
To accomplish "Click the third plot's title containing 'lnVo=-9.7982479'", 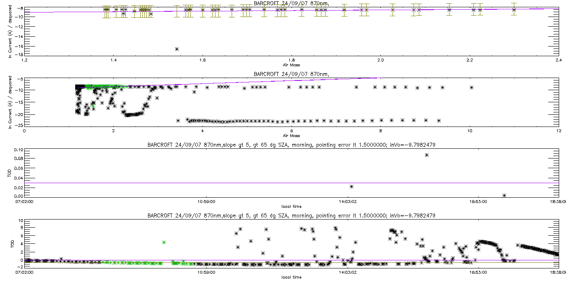I will pyautogui.click(x=291, y=145).
